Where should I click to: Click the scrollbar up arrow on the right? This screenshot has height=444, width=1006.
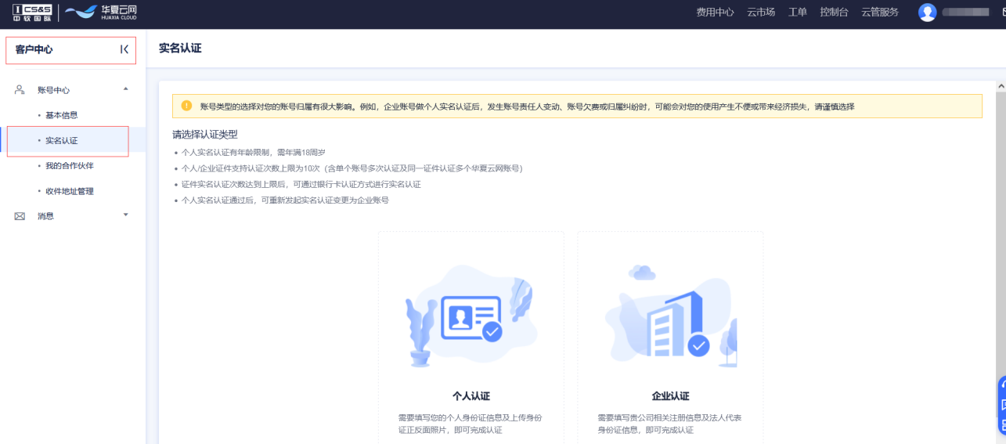point(1001,85)
